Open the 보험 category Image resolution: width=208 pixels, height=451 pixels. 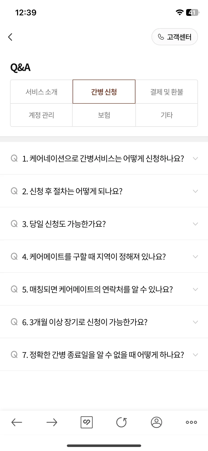(x=104, y=115)
